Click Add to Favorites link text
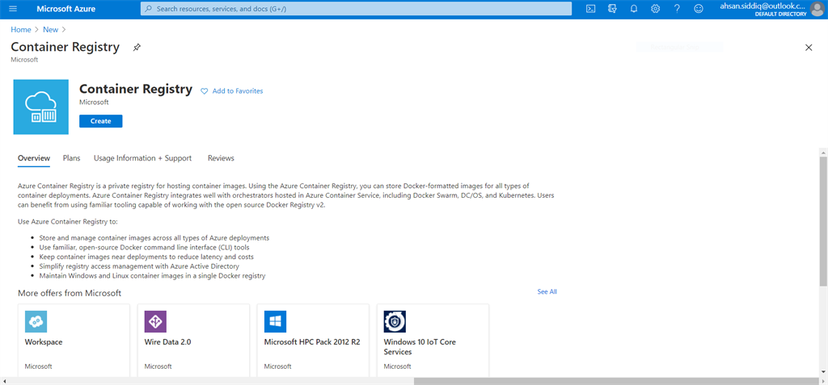The height and width of the screenshot is (385, 828). [238, 91]
